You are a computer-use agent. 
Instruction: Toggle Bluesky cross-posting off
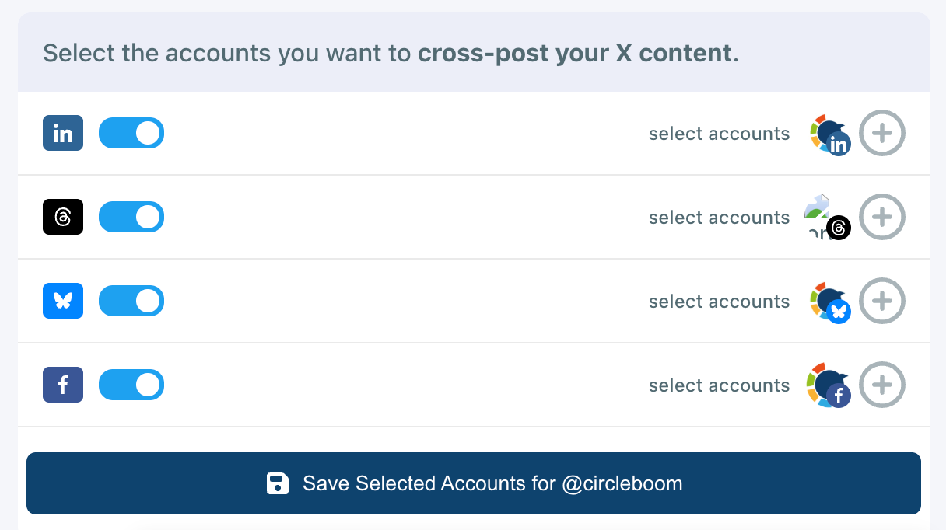(131, 301)
